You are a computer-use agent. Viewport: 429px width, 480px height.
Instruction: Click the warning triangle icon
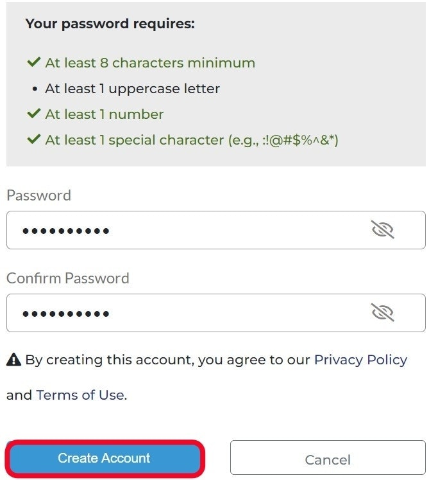[x=13, y=360]
